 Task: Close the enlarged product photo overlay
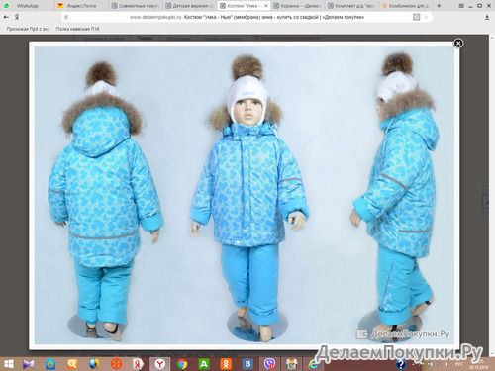point(458,44)
